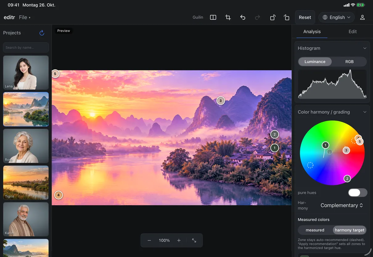Click the greyed-out redo arrow
373x257 pixels.
click(257, 18)
